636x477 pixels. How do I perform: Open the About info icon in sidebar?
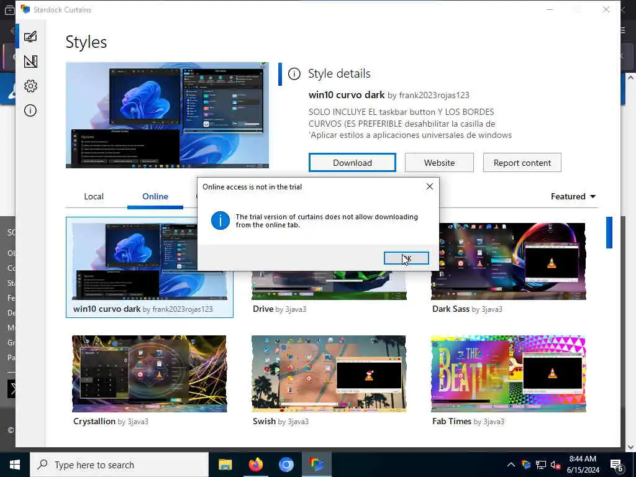[30, 111]
